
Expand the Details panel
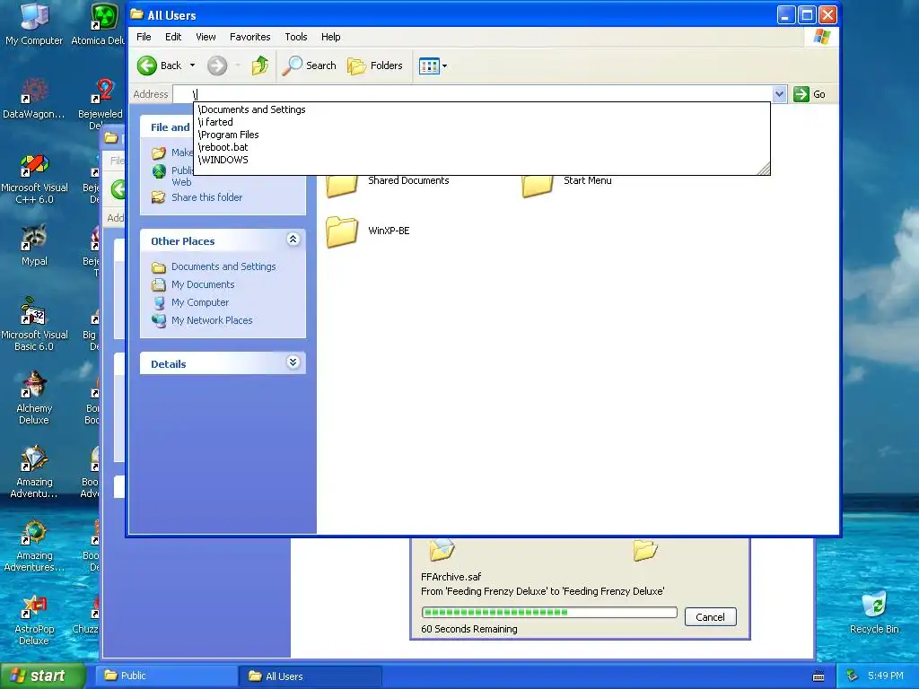(293, 362)
